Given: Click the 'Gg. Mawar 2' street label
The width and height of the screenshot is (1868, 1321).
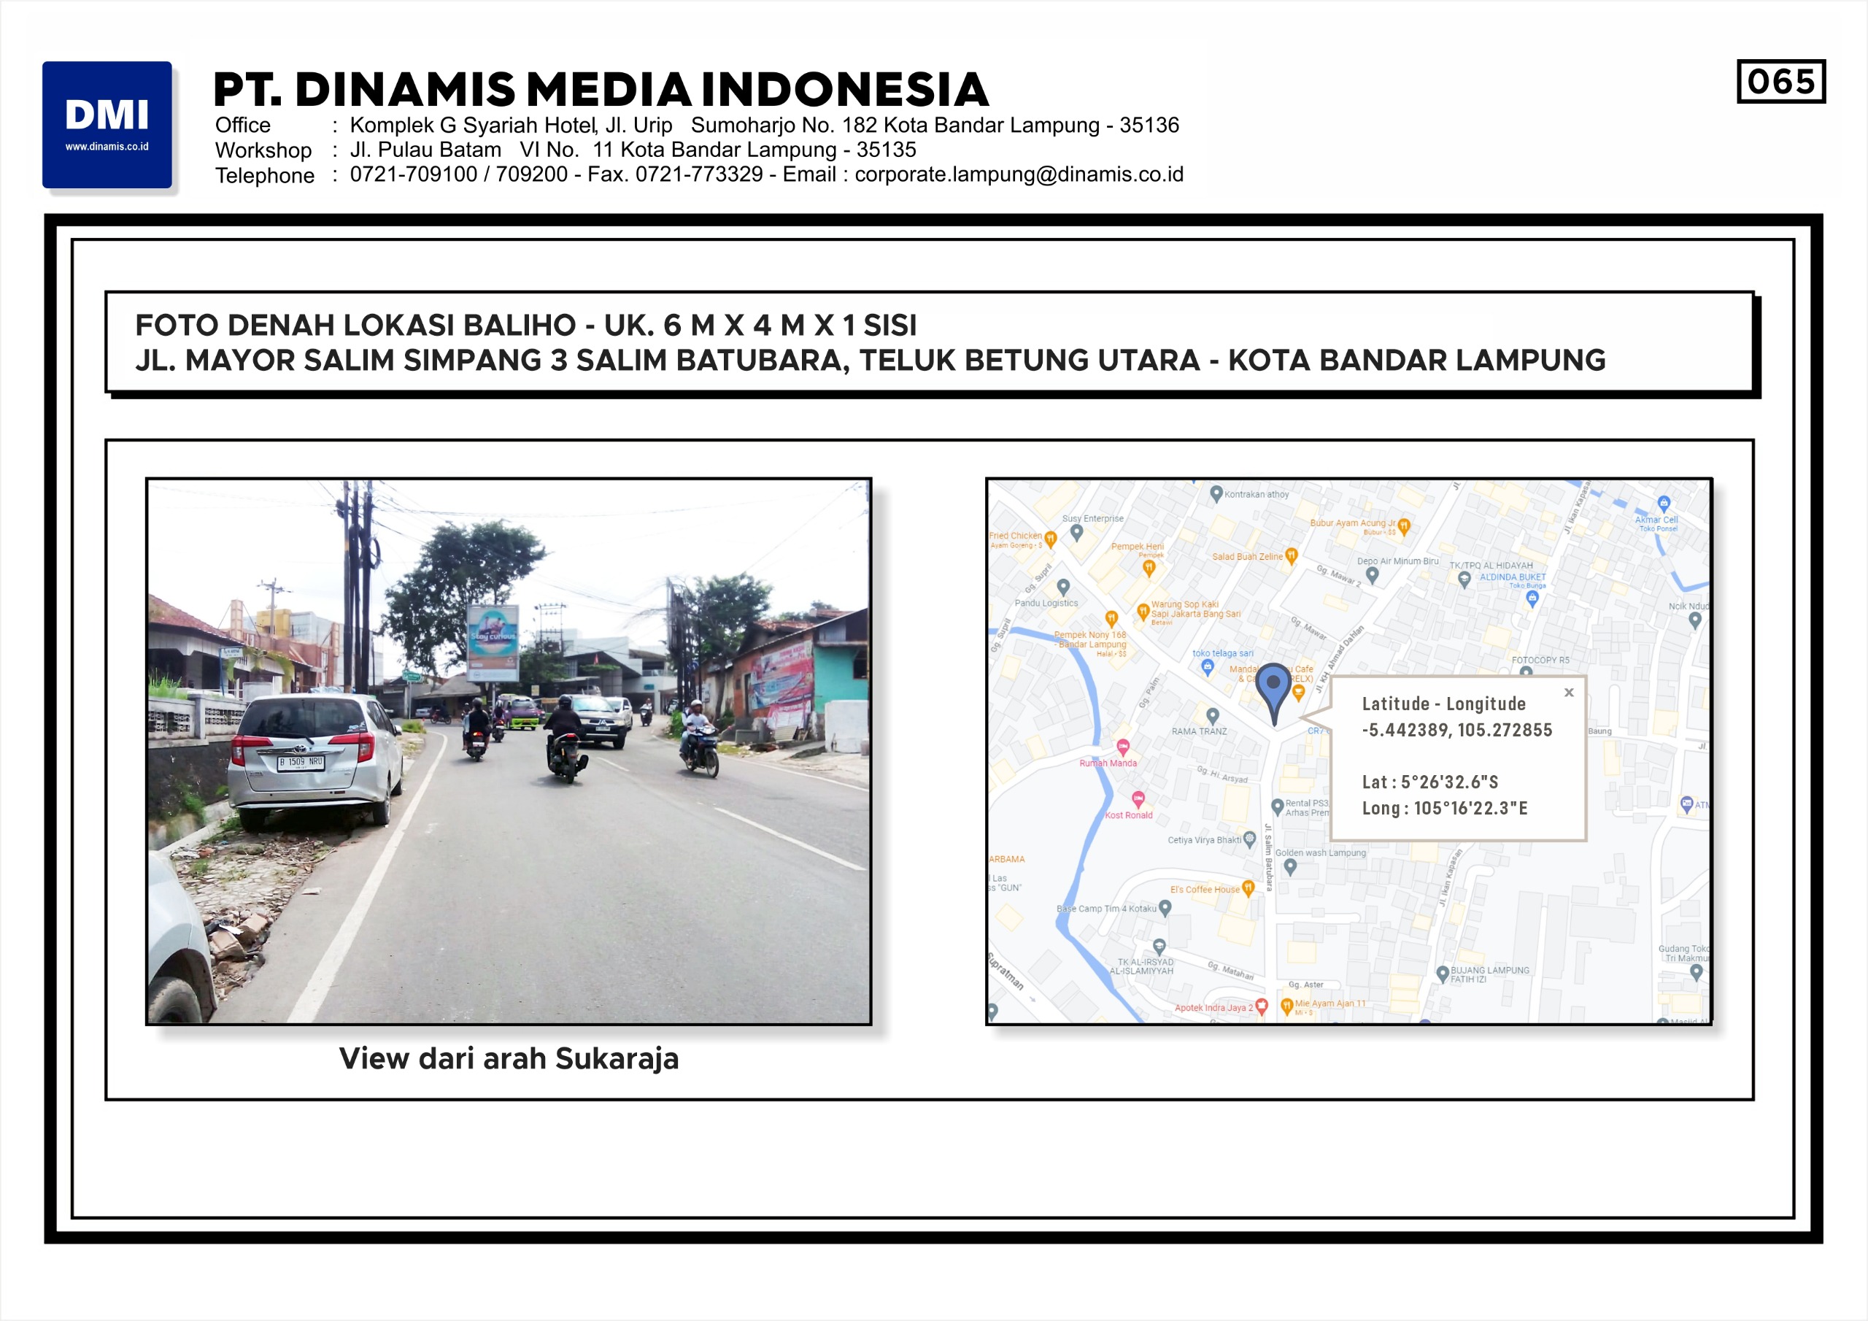Looking at the screenshot, I should coord(1339,575).
